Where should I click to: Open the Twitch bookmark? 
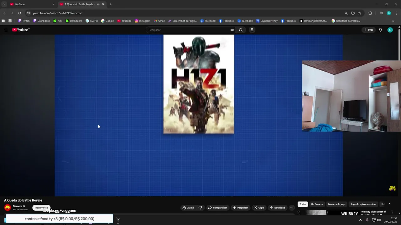(x=24, y=21)
